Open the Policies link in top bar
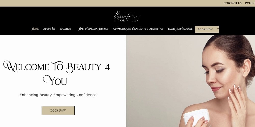Image resolution: width=255 pixels, height=127 pixels. click(x=250, y=3)
